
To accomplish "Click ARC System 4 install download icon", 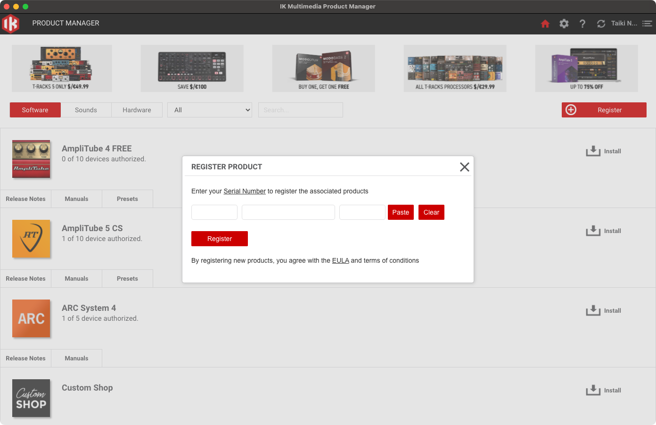I will 593,310.
